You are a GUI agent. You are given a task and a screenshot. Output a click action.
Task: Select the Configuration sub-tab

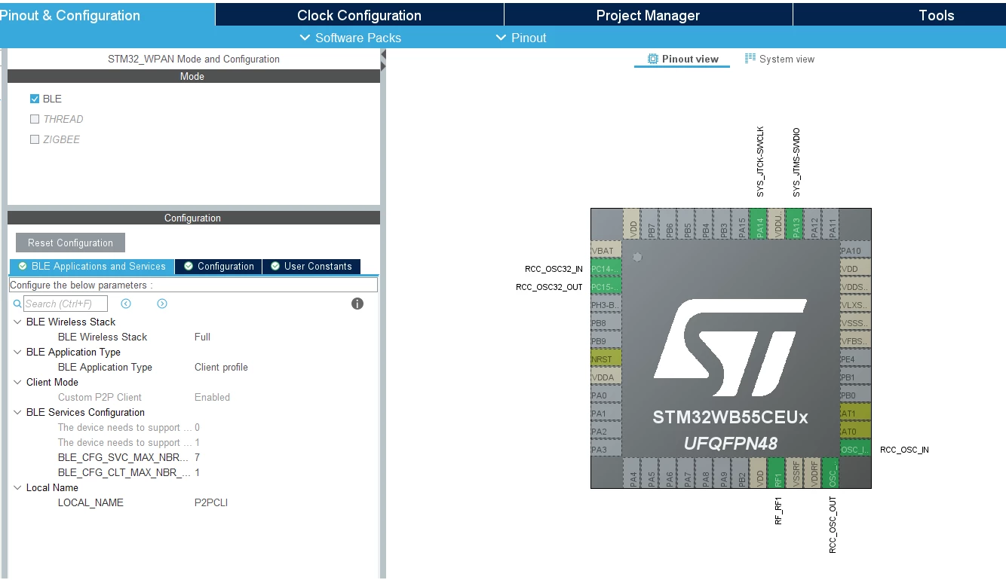click(219, 267)
